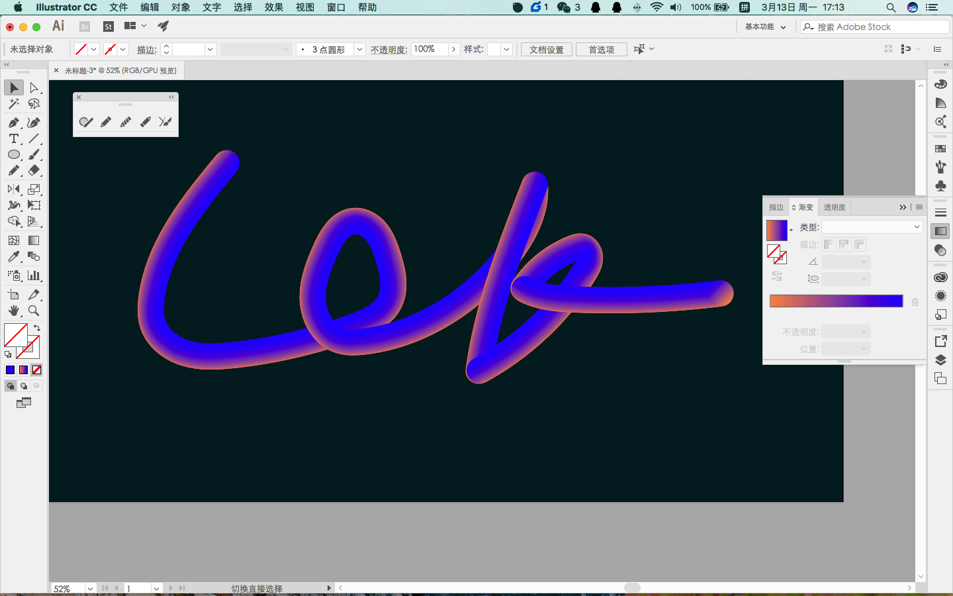Select the Shape Builder tool
953x596 pixels.
point(14,221)
